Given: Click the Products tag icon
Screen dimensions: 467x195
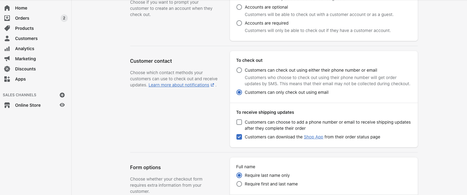Looking at the screenshot, I should click(7, 28).
